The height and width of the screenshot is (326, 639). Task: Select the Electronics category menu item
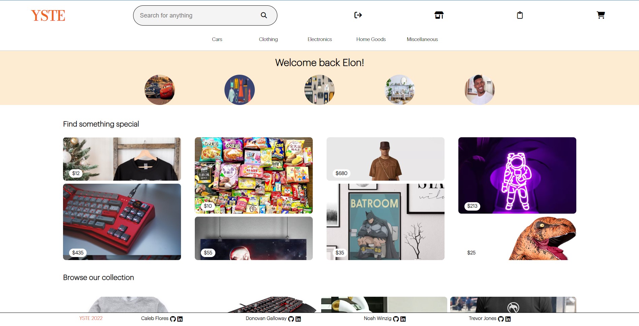[319, 39]
